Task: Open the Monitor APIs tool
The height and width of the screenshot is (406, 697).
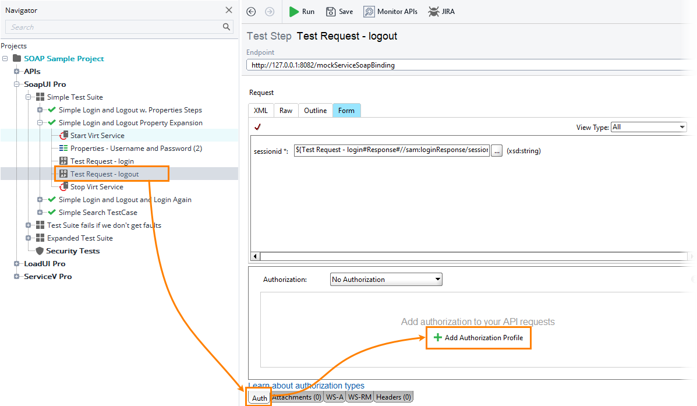Action: coord(390,12)
